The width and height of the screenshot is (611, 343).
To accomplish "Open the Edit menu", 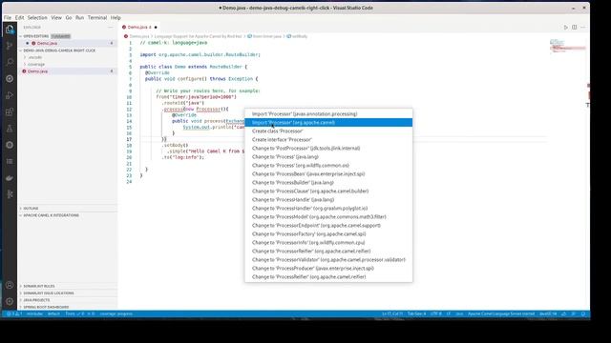I will (x=19, y=17).
